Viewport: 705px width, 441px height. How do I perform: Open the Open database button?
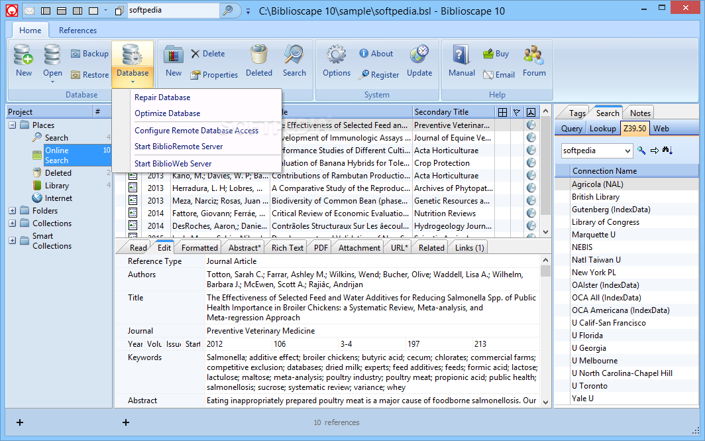tap(52, 63)
